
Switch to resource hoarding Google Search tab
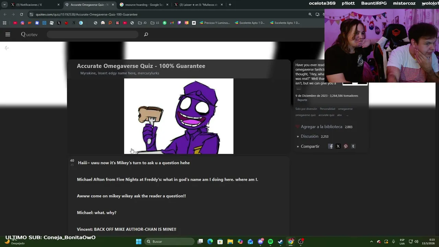pos(144,5)
